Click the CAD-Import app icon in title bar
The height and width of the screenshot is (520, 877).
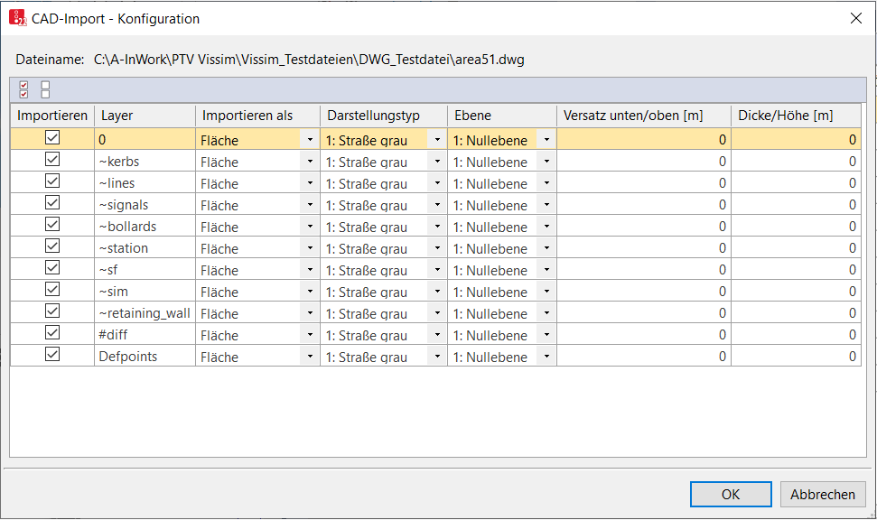pyautogui.click(x=18, y=18)
